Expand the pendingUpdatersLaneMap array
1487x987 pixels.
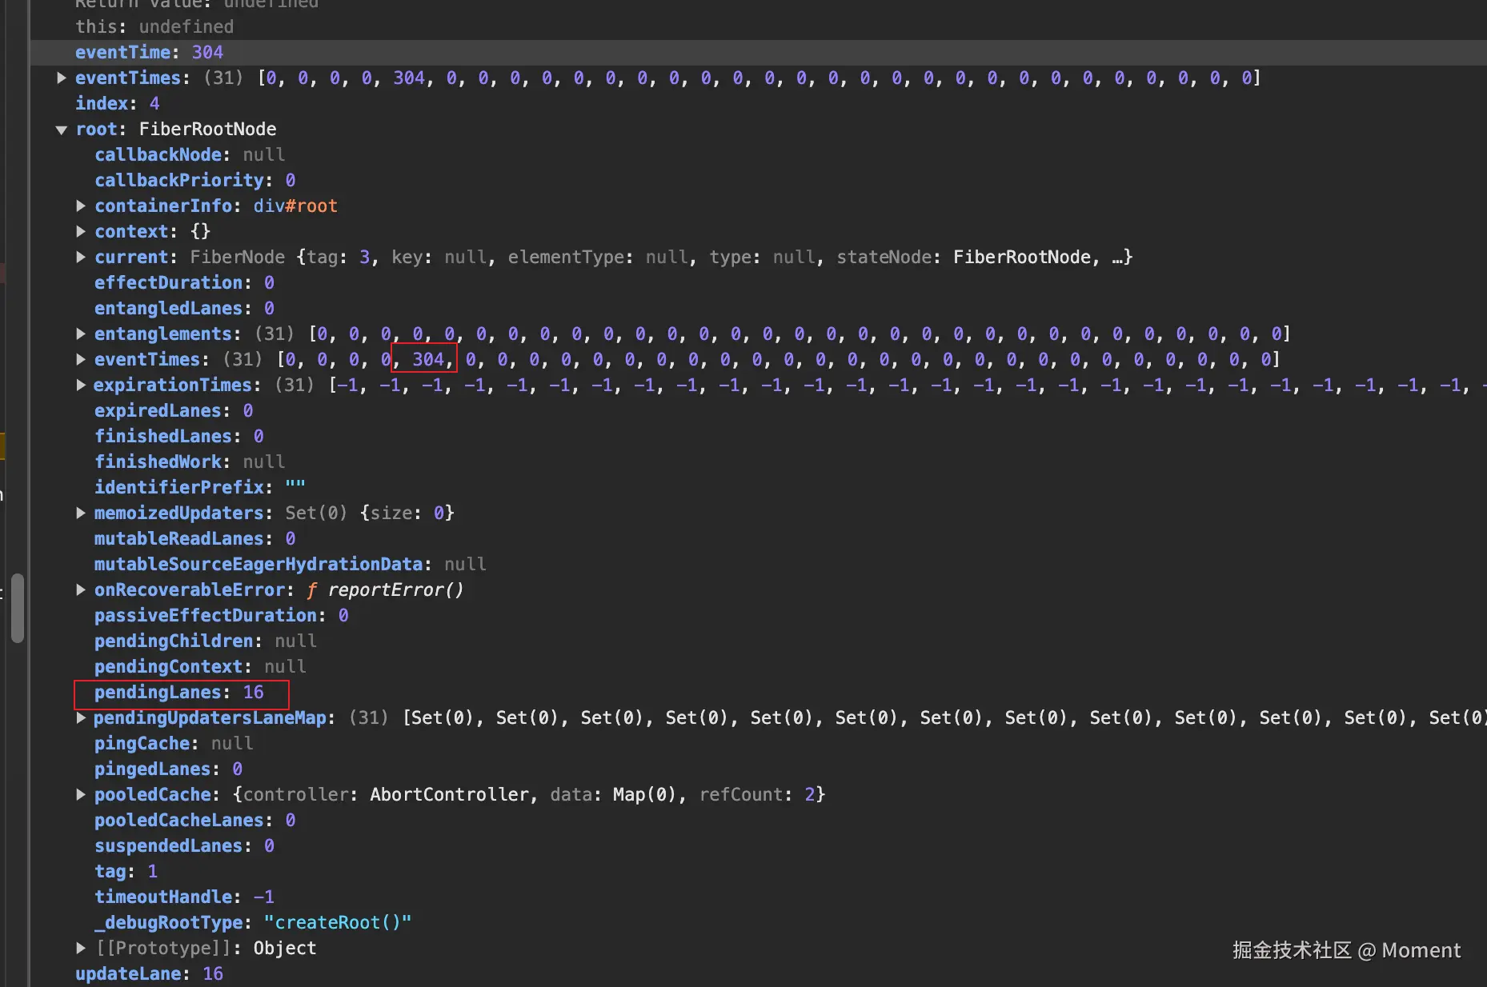pos(81,717)
